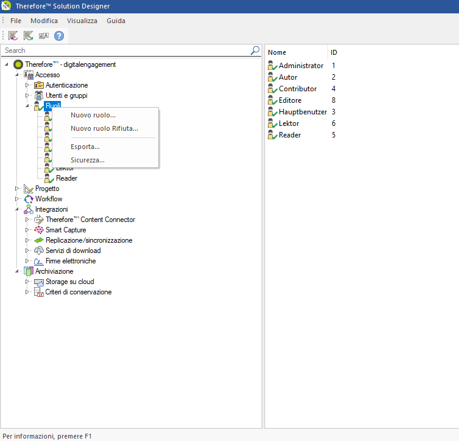Click the toolbar icon with purple arrow
The image size is (459, 441).
pos(13,36)
